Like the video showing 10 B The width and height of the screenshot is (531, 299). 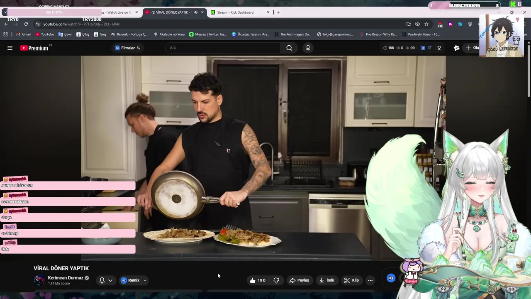[258, 280]
